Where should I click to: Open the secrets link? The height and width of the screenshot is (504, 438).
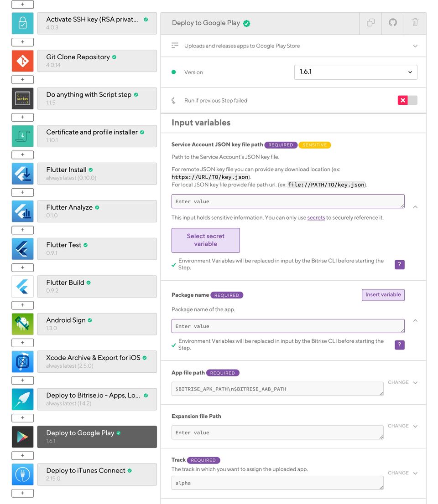(316, 218)
